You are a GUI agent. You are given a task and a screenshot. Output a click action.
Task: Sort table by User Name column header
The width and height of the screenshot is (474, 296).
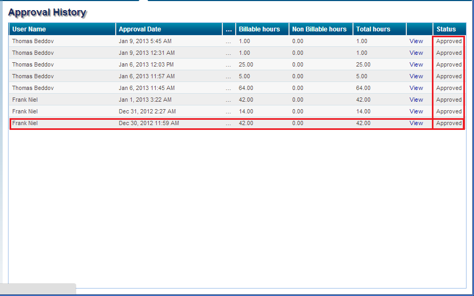tap(29, 29)
